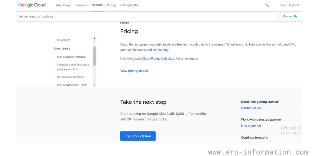Click View pricing details
The height and width of the screenshot is (156, 312).
click(134, 71)
